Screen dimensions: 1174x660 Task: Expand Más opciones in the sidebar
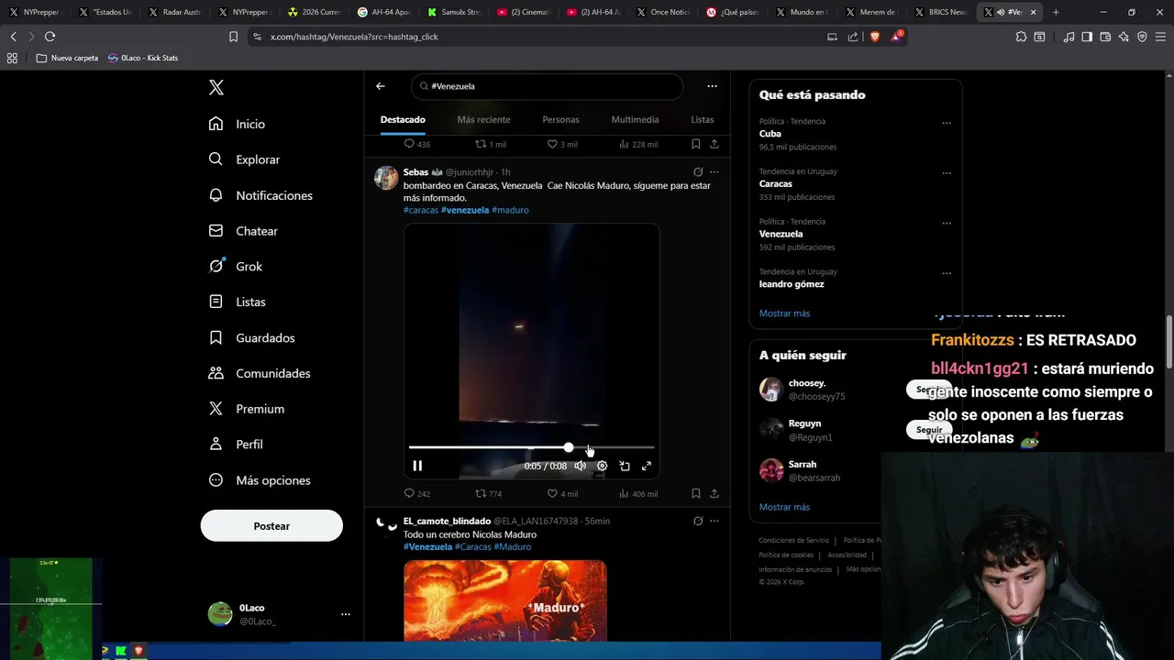(260, 480)
